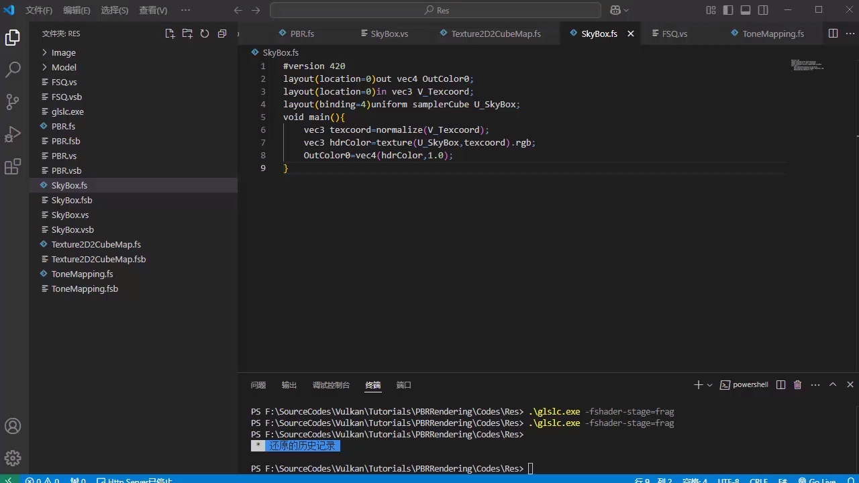
Task: Open the new terminal launch profile dropdown
Action: click(709, 385)
